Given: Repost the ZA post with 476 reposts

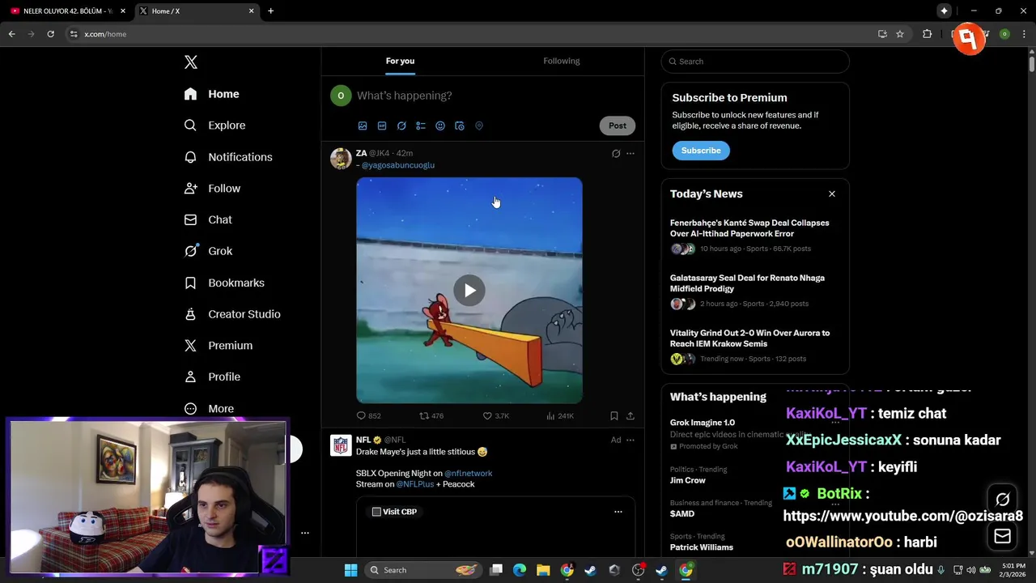Looking at the screenshot, I should click(x=431, y=416).
